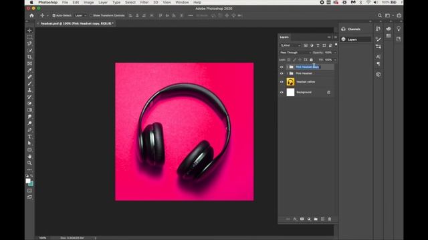Viewport: 428px width, 240px height.
Task: Toggle Show Transform Controls checkbox
Action: [91, 15]
